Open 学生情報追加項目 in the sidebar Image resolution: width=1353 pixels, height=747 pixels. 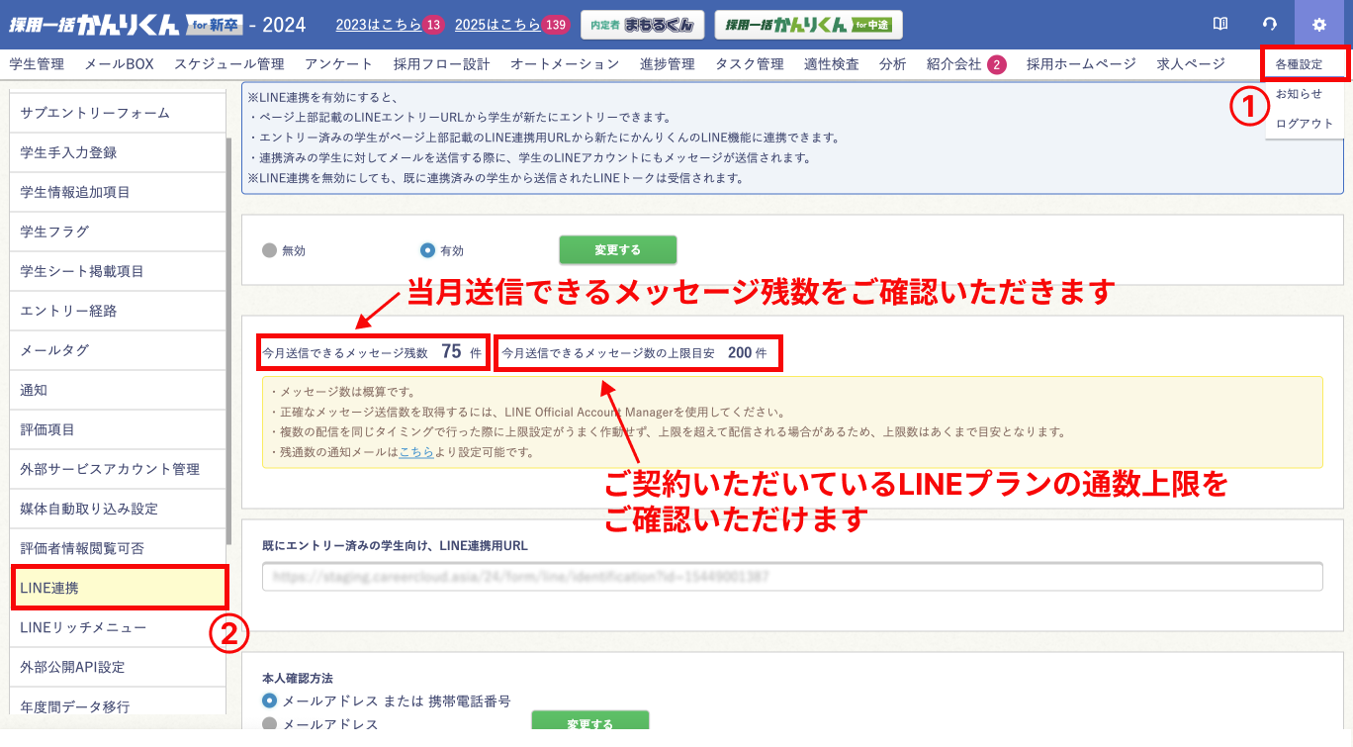(118, 192)
